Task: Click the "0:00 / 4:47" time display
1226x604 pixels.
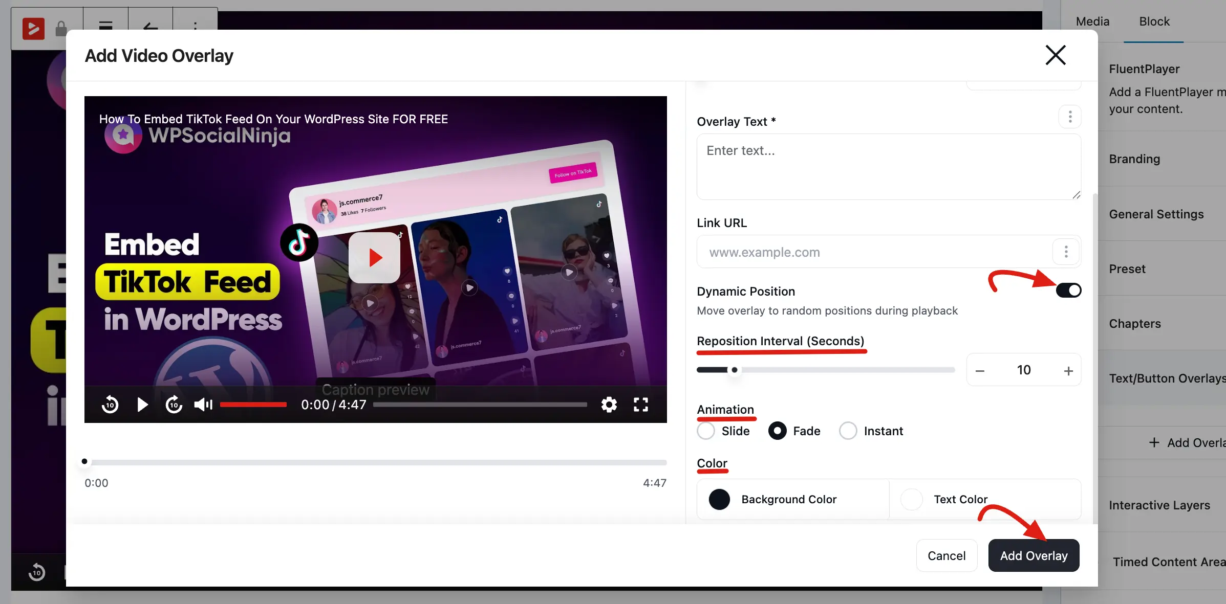Action: 333,405
